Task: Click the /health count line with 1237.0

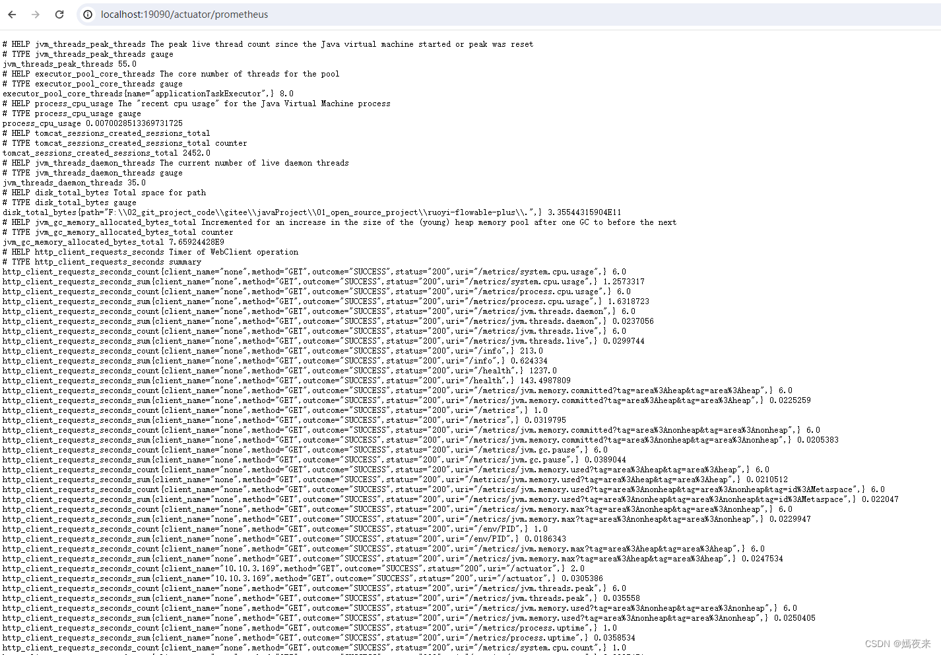Action: (x=280, y=371)
